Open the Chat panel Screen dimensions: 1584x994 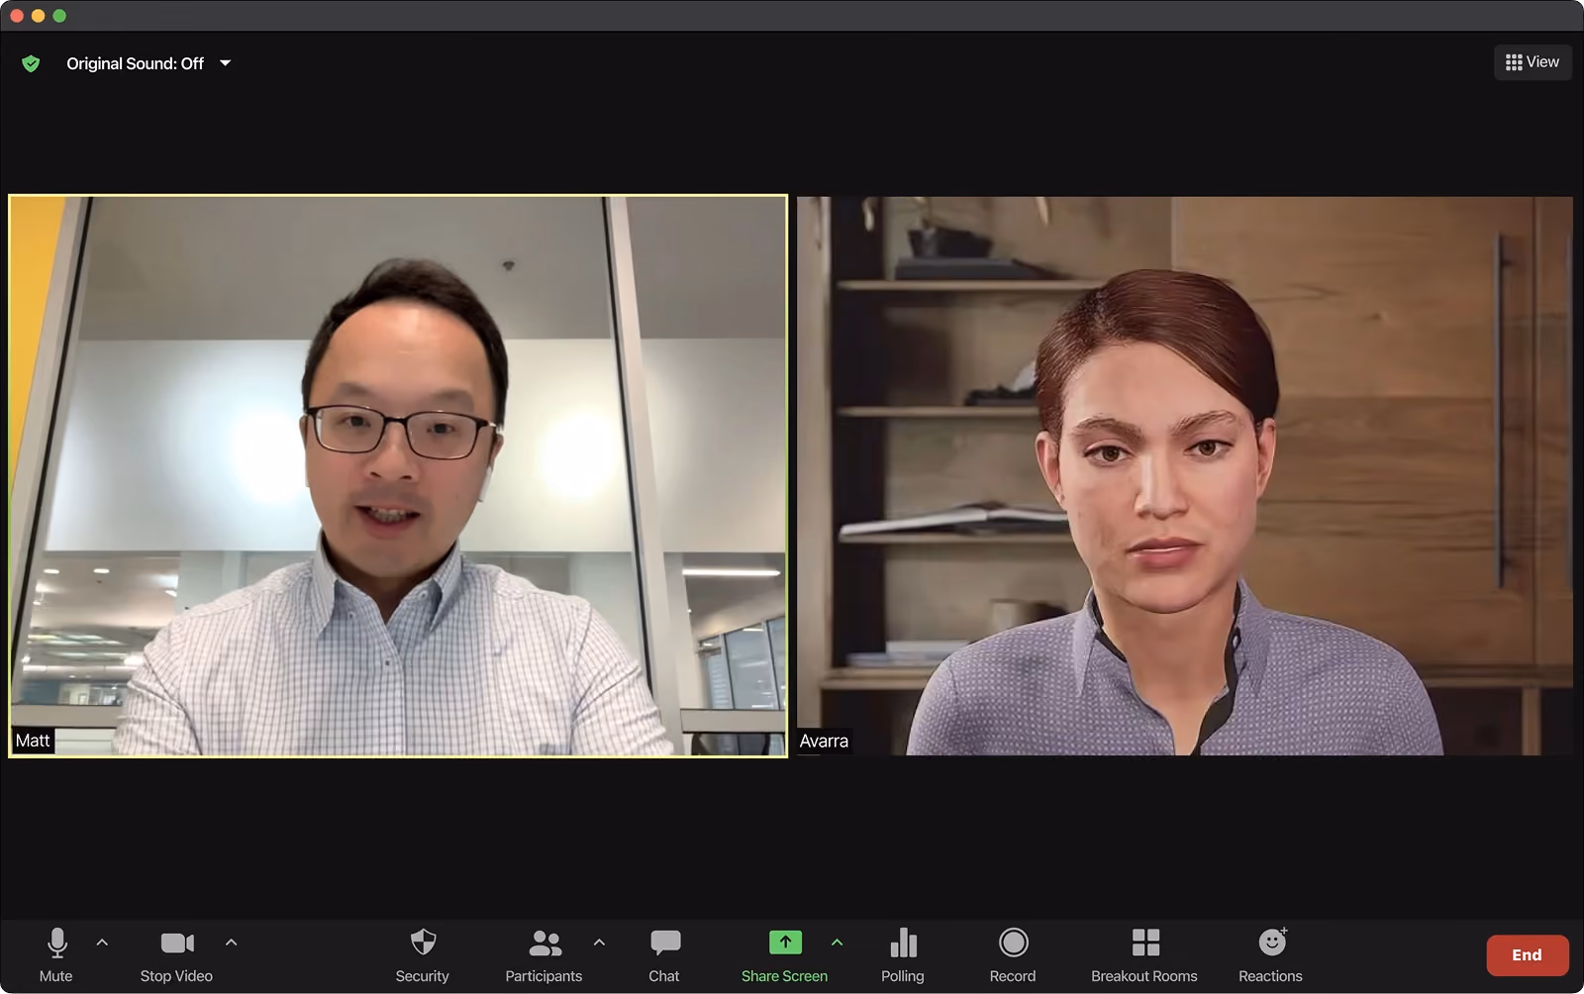(x=664, y=955)
